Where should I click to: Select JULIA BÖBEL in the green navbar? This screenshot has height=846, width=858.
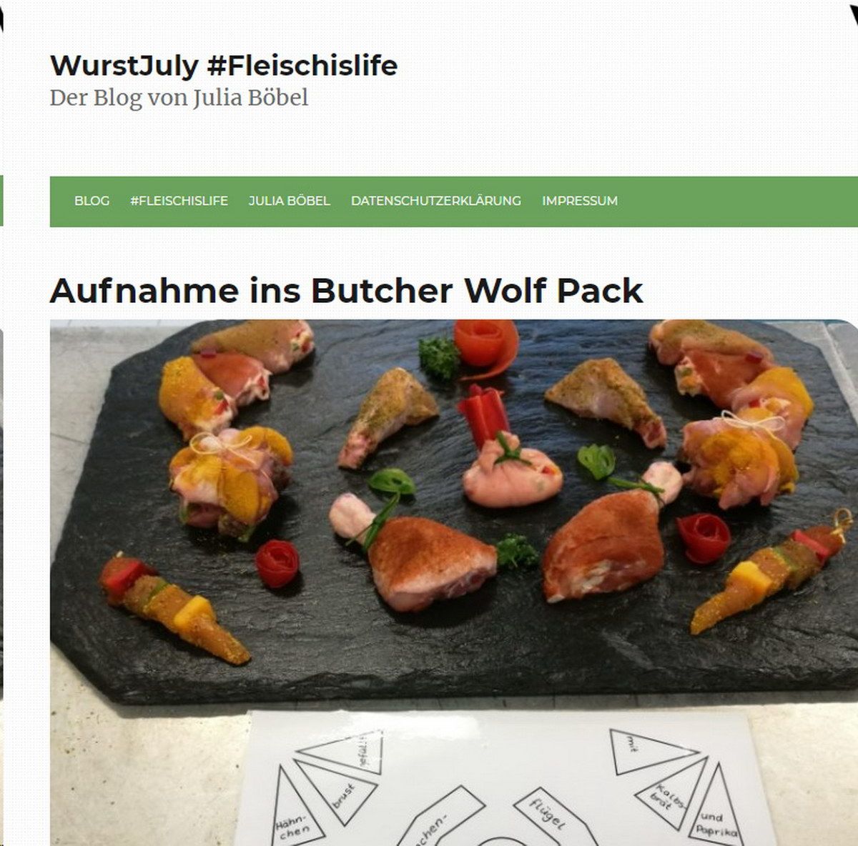pyautogui.click(x=290, y=201)
